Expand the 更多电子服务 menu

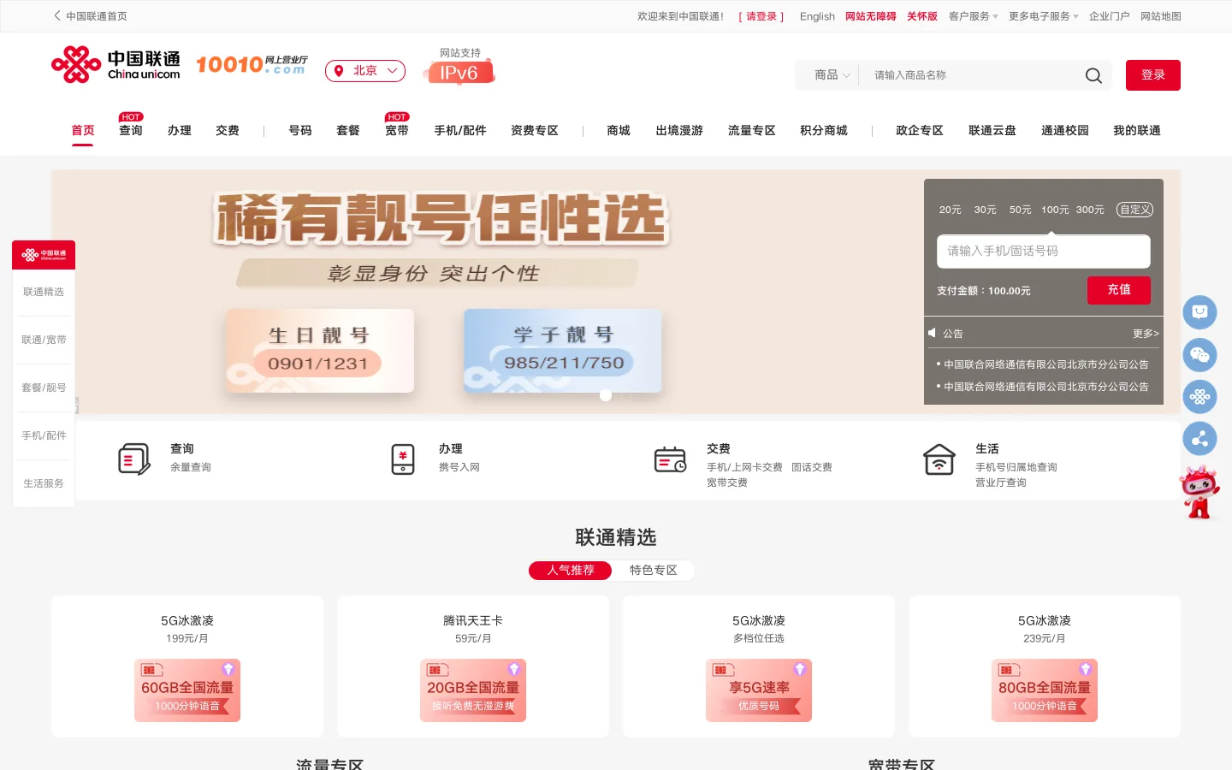tap(1044, 16)
